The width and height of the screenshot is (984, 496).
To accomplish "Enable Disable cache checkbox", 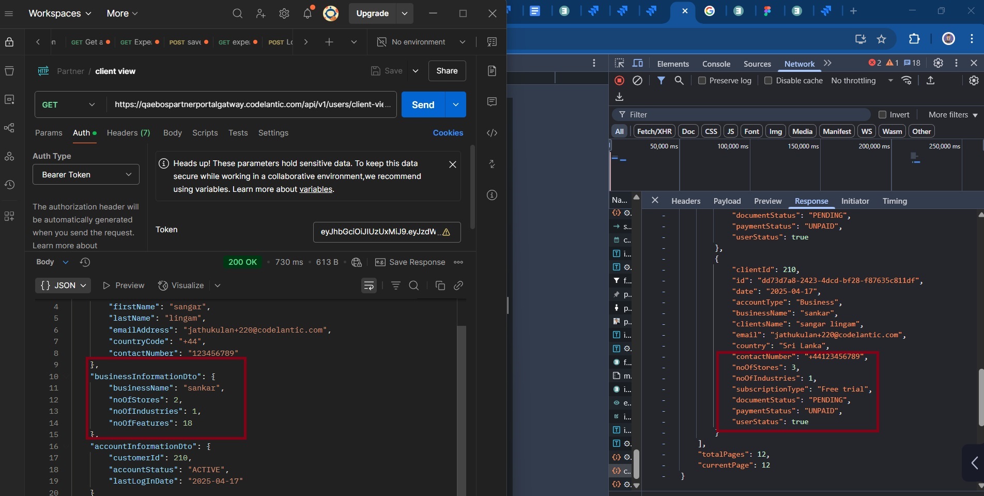I will pyautogui.click(x=768, y=81).
